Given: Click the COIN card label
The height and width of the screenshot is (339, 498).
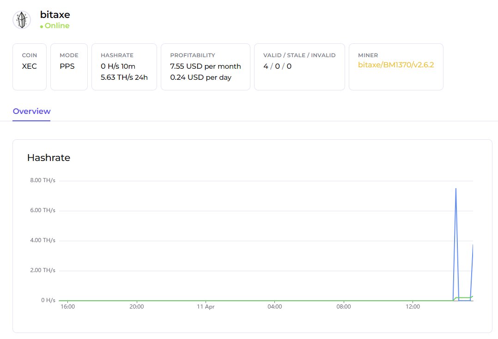Looking at the screenshot, I should click(29, 55).
